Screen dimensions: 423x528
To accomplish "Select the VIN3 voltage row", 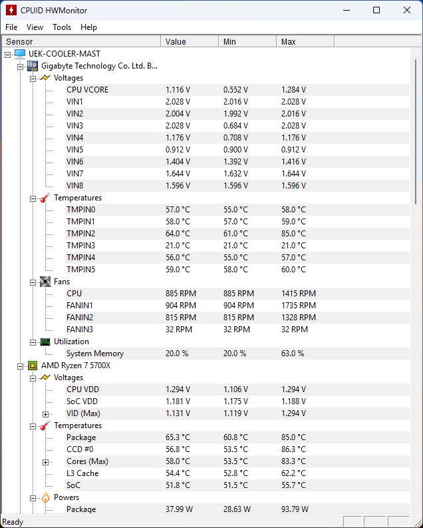I will pyautogui.click(x=237, y=126).
